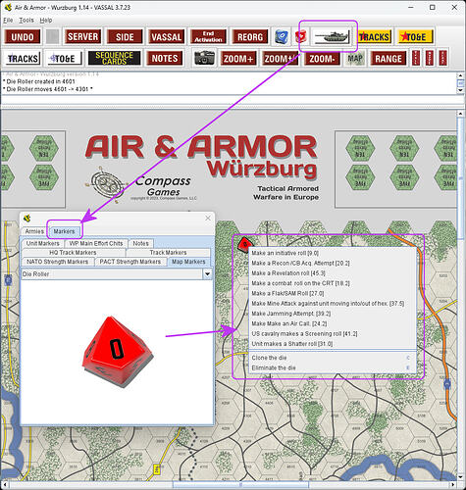Click the yellow TRACKS toolbar icon

(x=374, y=36)
